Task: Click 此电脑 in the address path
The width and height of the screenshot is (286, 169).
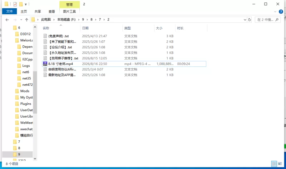Action: (x=46, y=20)
